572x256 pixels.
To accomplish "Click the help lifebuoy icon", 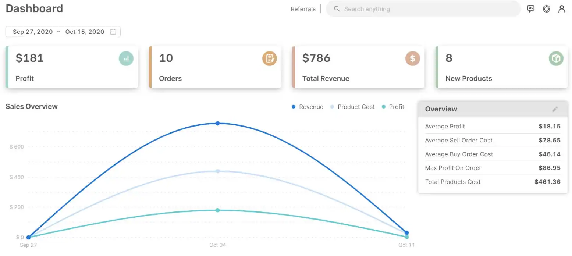I will click(x=546, y=8).
